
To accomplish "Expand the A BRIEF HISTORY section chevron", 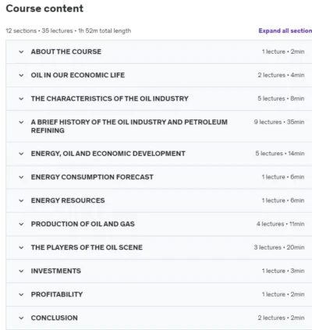I will (x=21, y=122).
